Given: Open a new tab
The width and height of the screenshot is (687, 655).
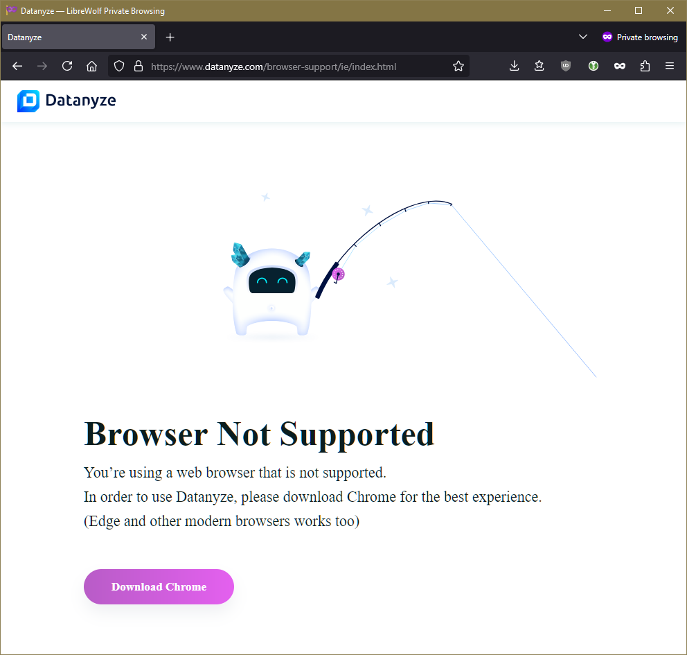Looking at the screenshot, I should [x=170, y=37].
